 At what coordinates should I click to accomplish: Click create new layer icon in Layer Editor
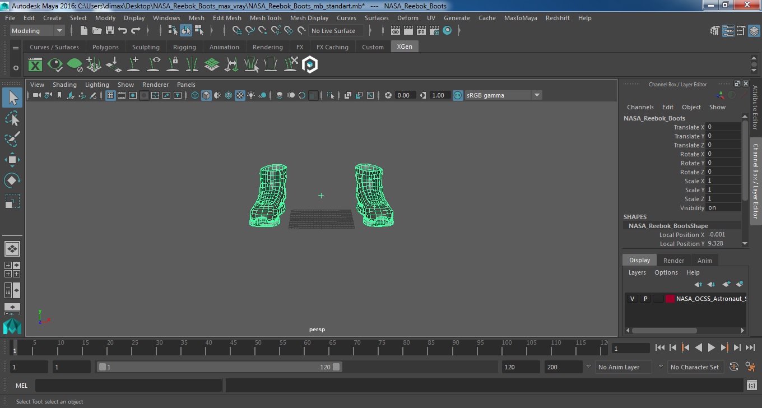click(727, 285)
